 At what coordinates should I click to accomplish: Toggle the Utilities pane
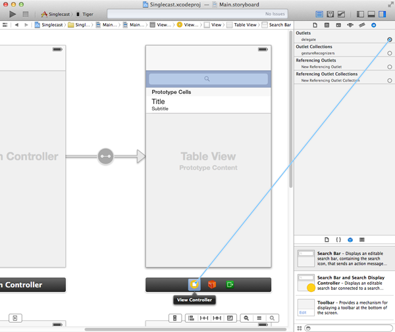382,14
